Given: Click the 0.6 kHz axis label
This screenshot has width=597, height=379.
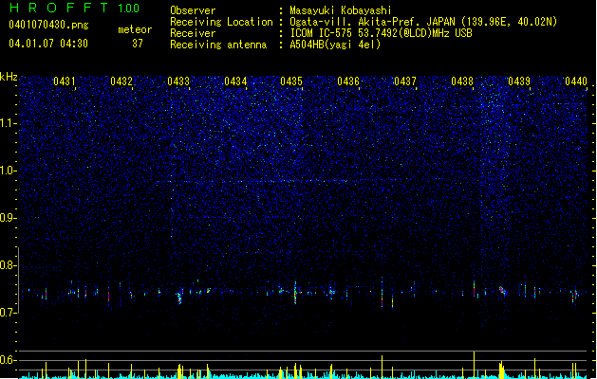Looking at the screenshot, I should [x=9, y=360].
